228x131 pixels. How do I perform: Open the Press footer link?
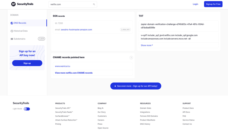[100, 124]
